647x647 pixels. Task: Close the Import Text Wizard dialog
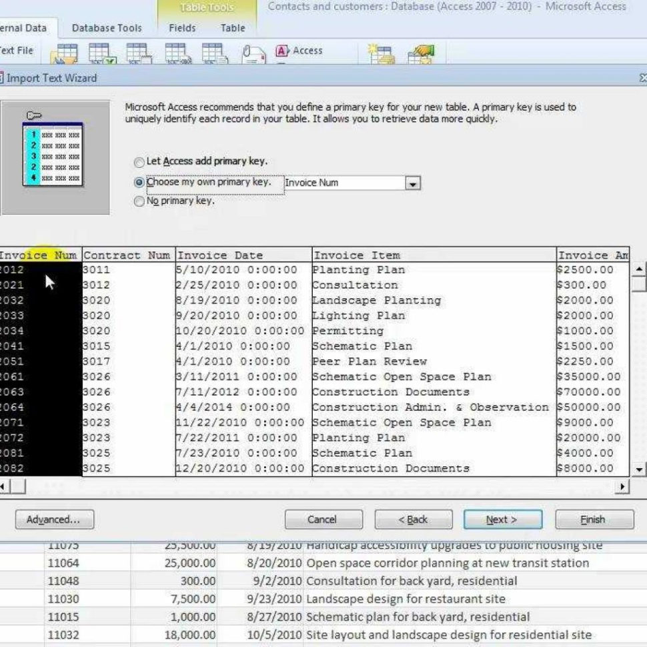click(x=642, y=77)
